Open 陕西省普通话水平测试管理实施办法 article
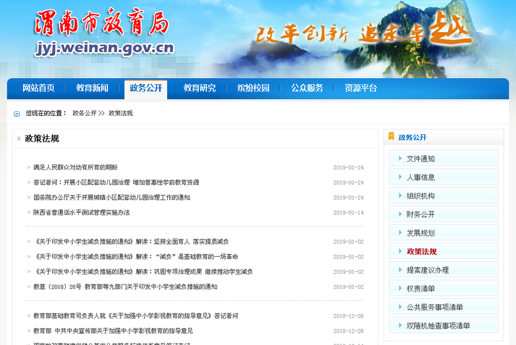Image resolution: width=516 pixels, height=345 pixels. pos(81,213)
